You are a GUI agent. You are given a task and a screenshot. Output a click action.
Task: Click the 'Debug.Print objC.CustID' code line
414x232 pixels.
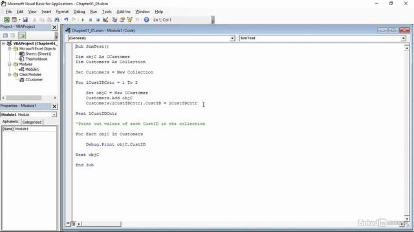coord(116,144)
